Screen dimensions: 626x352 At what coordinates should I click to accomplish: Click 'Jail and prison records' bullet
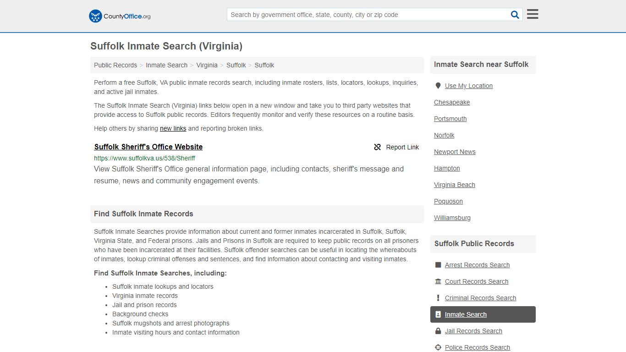click(x=144, y=305)
